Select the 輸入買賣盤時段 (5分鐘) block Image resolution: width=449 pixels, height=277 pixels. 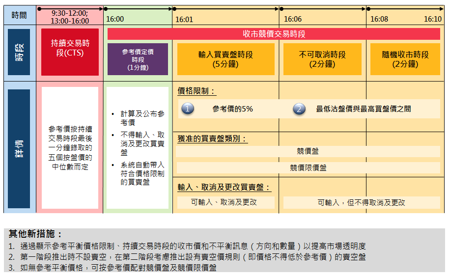225,59
